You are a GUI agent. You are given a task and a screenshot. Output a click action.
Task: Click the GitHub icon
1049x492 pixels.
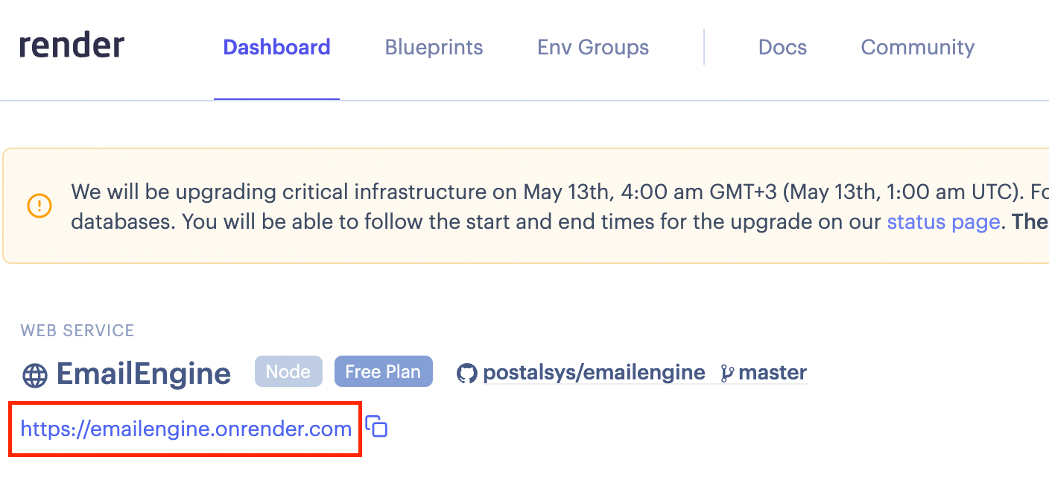(467, 373)
